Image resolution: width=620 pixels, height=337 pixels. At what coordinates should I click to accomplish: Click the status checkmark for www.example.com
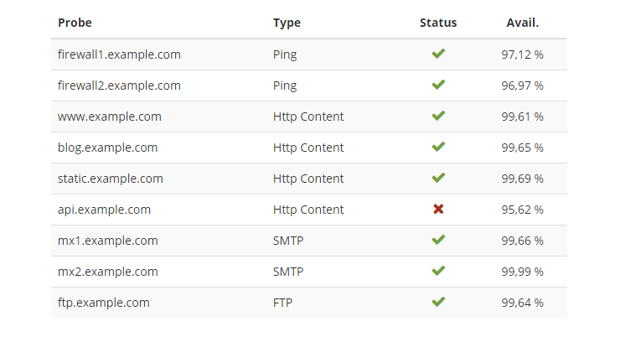pyautogui.click(x=438, y=116)
